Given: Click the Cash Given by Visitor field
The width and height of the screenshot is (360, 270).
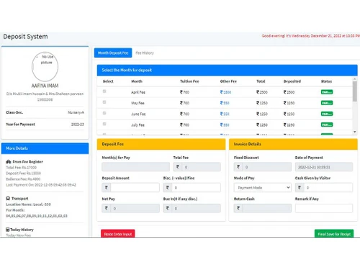Looking at the screenshot, I should click(328, 187).
